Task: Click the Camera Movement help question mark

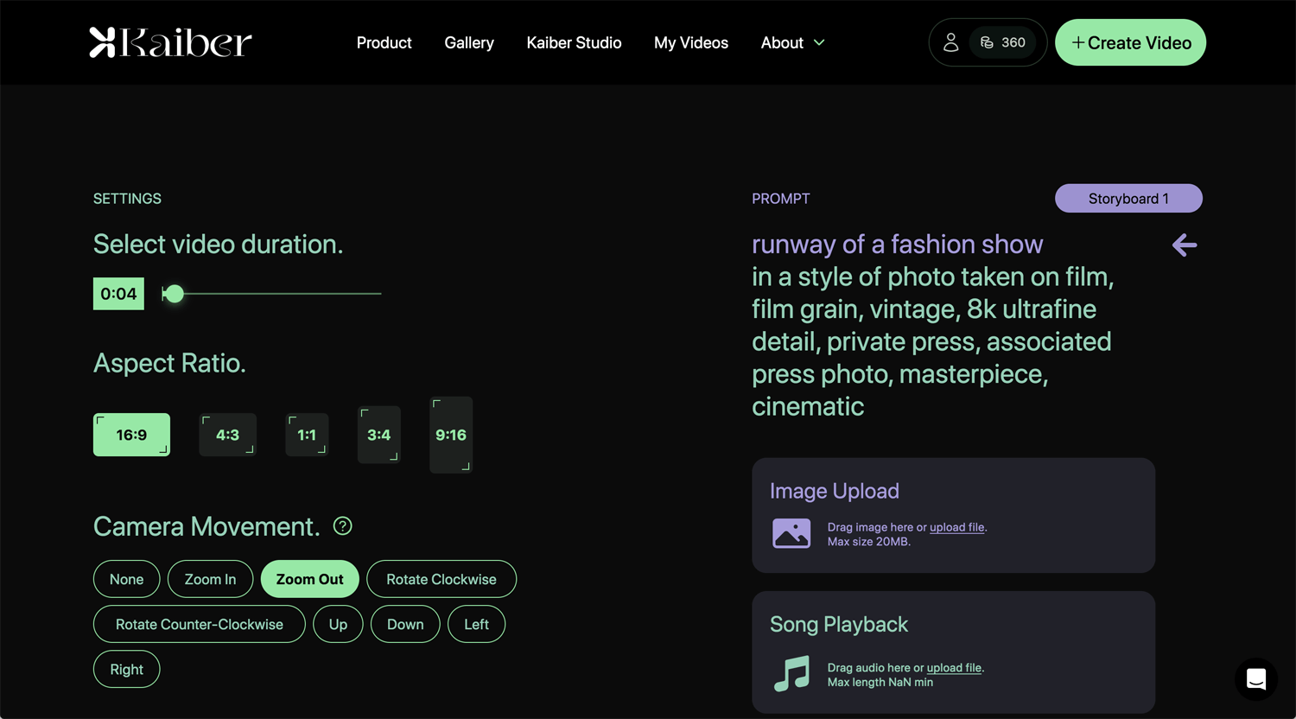Action: click(x=343, y=525)
